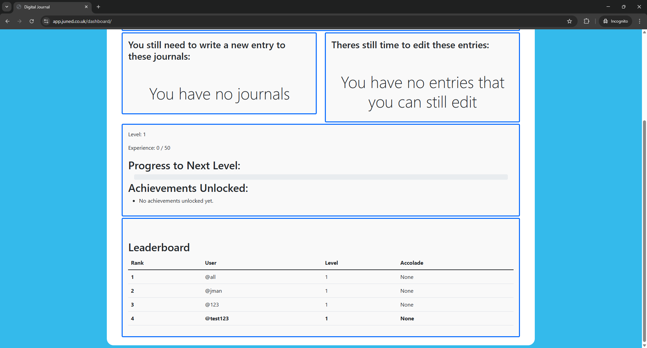Click 'You have no journals' message
647x348 pixels.
(219, 94)
